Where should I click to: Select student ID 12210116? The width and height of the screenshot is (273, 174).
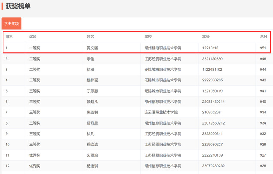pos(210,48)
